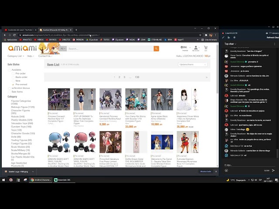Expand more bookmarks chevron
Image resolution: width=279 pixels, height=209 pixels.
pos(197,40)
